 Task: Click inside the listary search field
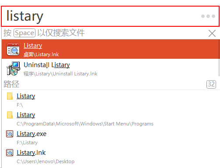click(x=110, y=16)
